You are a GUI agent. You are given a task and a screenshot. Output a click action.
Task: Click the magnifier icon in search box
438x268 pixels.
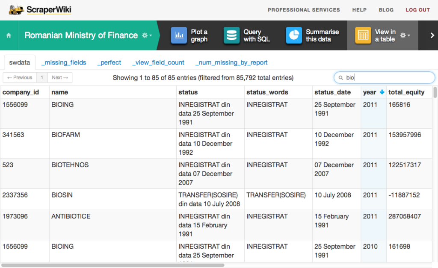(341, 78)
